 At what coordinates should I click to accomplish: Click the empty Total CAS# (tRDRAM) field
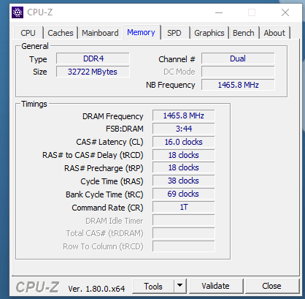coord(184,233)
